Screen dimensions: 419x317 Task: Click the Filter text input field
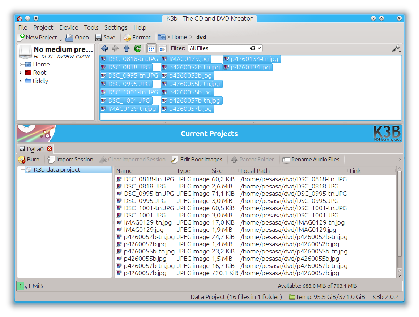(219, 48)
